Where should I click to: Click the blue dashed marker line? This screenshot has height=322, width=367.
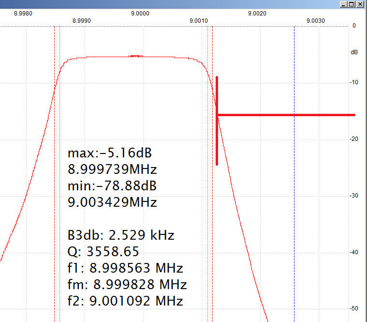pyautogui.click(x=294, y=174)
